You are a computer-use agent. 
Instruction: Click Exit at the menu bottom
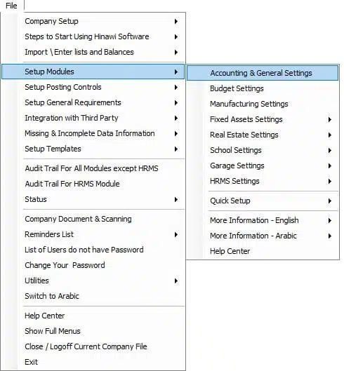click(93, 362)
